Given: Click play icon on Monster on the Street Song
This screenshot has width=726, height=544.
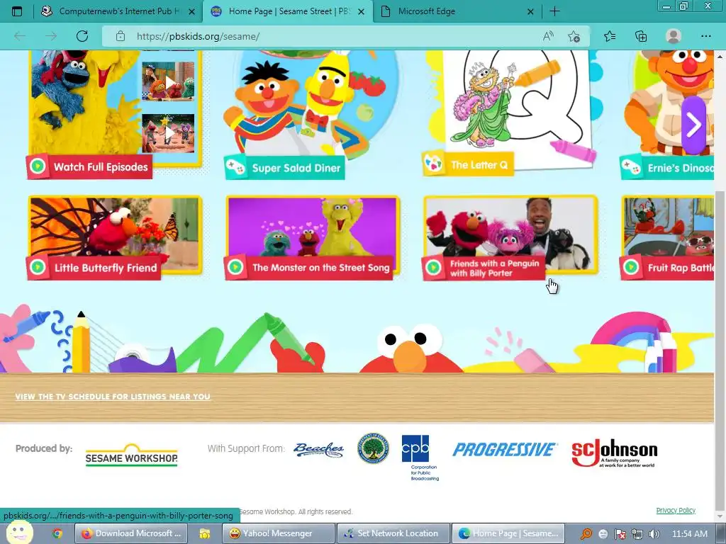Looking at the screenshot, I should pos(235,267).
